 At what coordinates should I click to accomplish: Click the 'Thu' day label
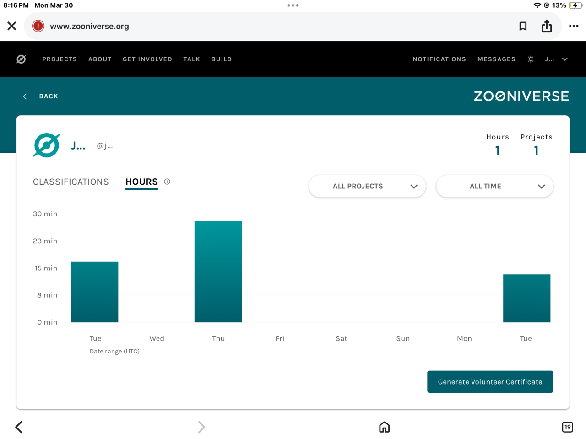218,338
